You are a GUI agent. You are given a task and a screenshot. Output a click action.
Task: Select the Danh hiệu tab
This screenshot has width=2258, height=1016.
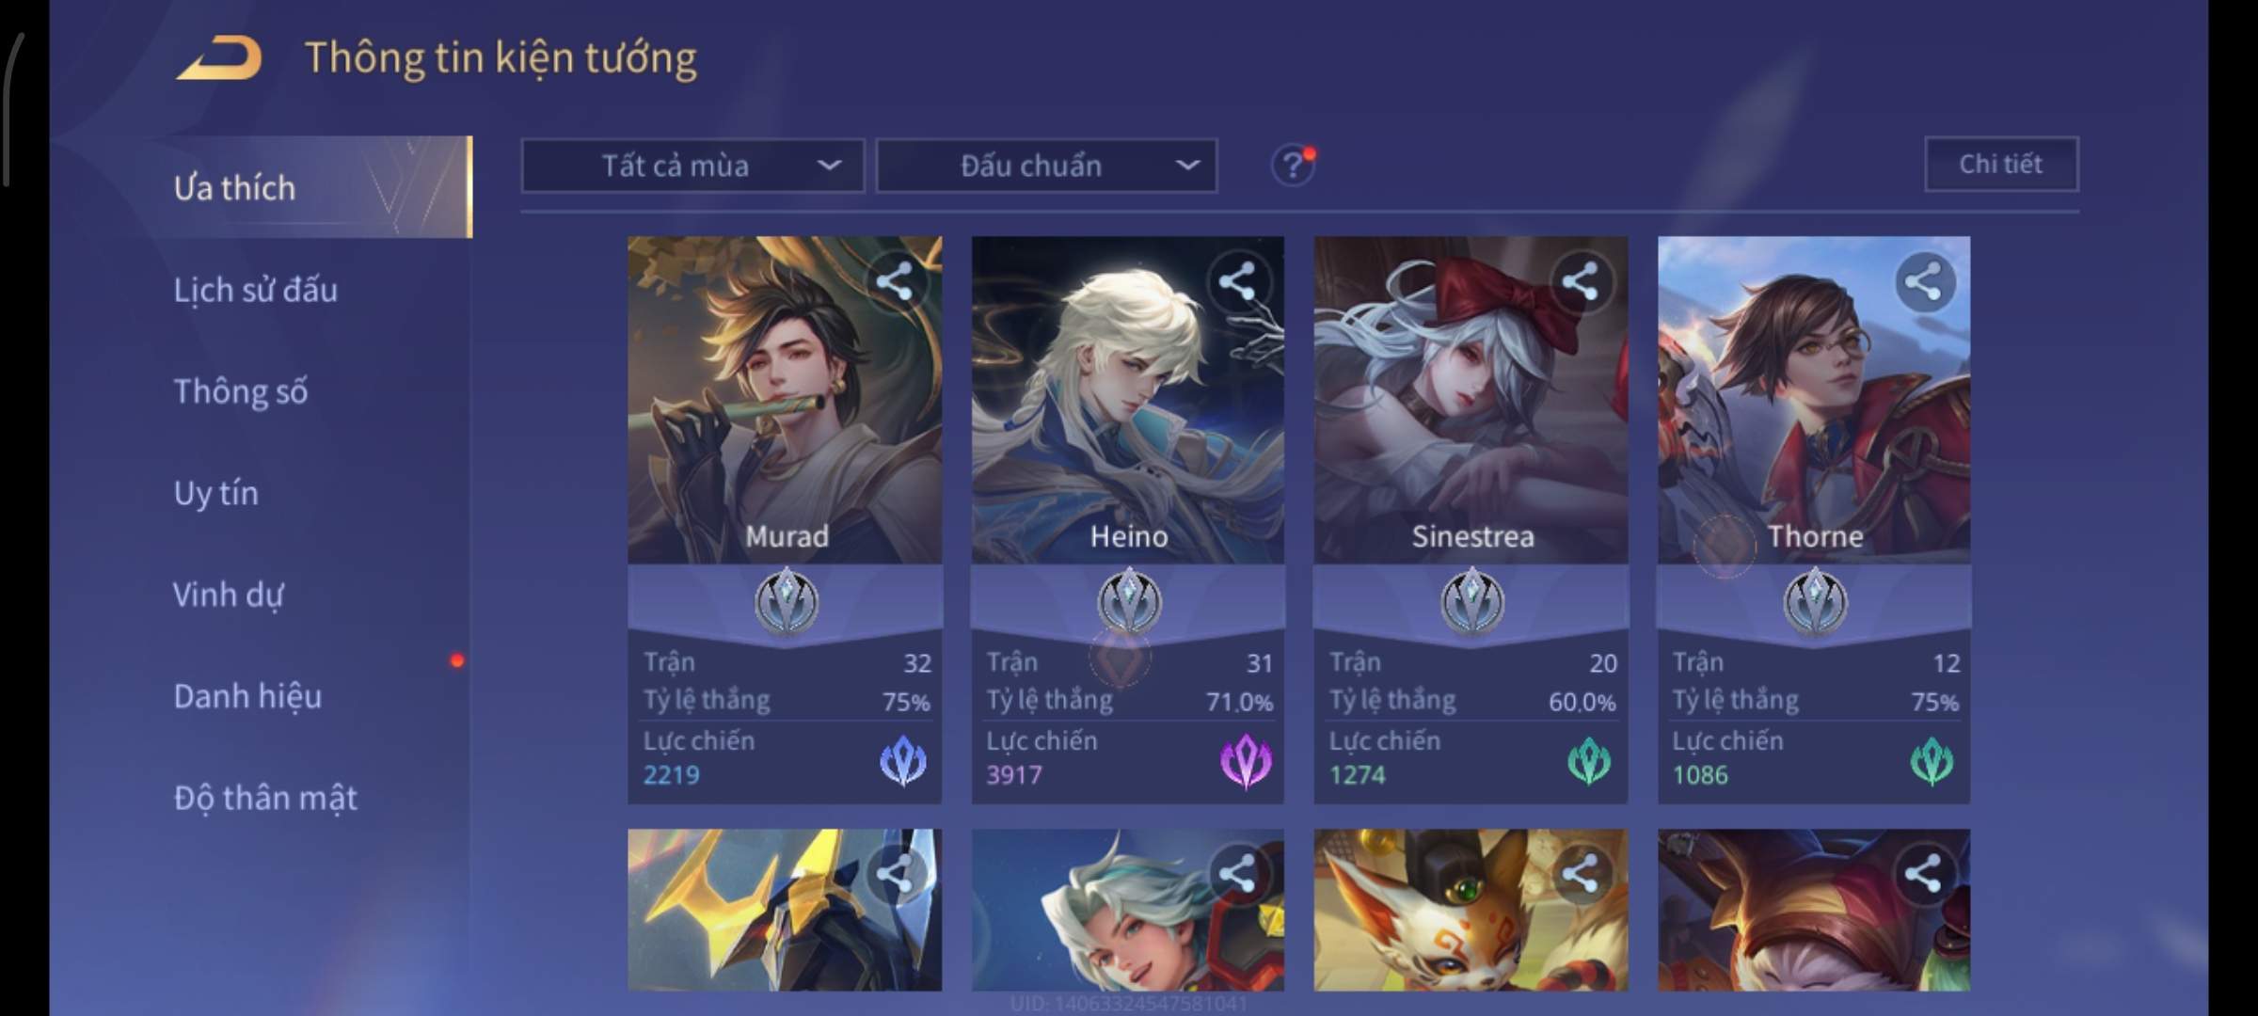247,696
